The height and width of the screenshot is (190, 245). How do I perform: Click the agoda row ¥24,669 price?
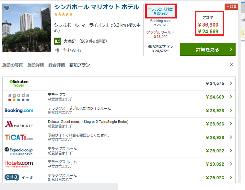pyautogui.click(x=215, y=97)
